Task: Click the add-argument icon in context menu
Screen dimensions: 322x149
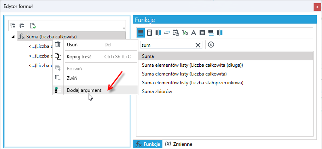Action: 58,90
